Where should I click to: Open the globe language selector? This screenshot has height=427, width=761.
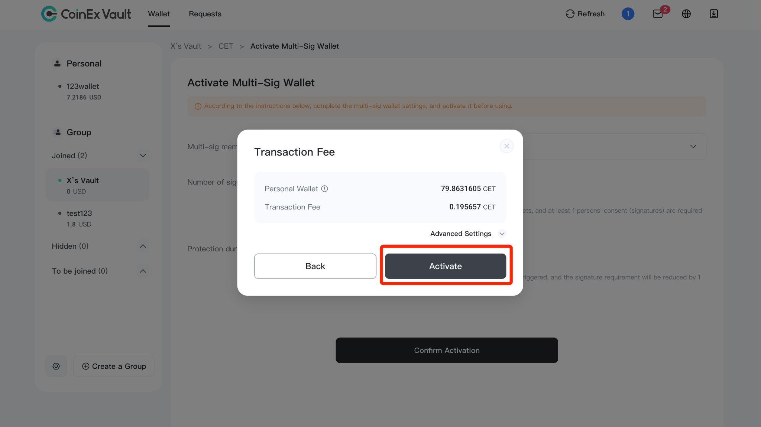(686, 14)
